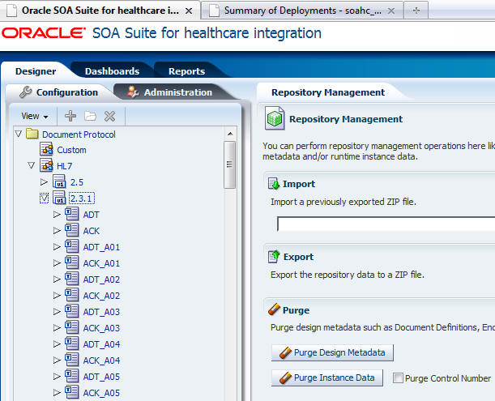Image resolution: width=495 pixels, height=401 pixels.
Task: Click the ADT_A05 document icon
Action: [72, 376]
